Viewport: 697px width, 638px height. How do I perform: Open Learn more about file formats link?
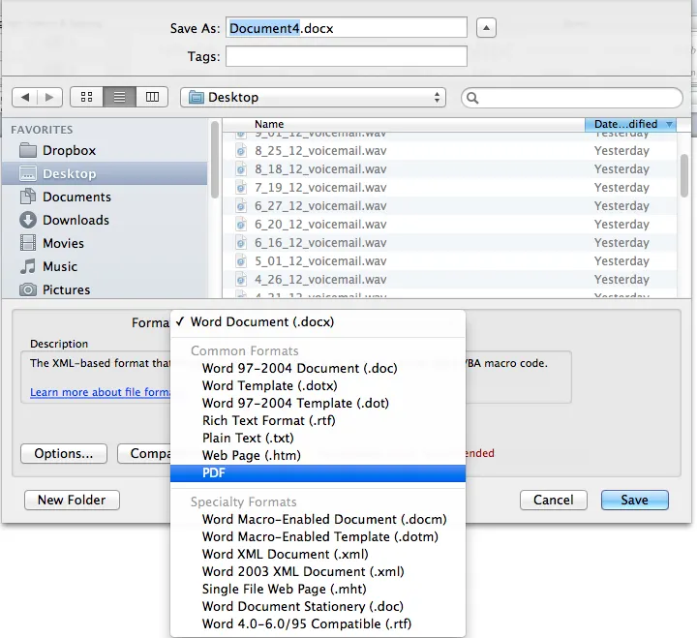pos(101,392)
